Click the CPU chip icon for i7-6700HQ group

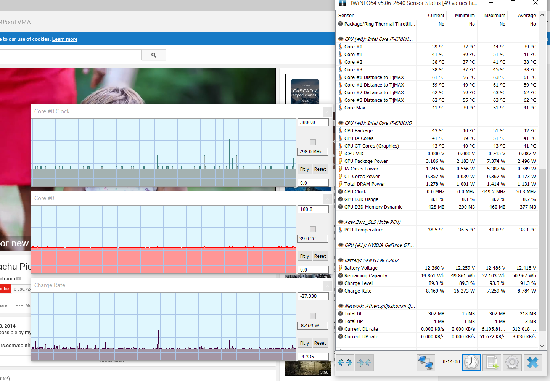341,123
